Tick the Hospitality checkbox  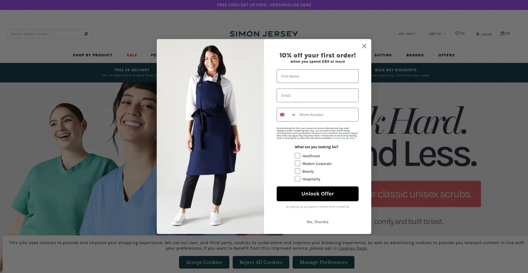(298, 179)
